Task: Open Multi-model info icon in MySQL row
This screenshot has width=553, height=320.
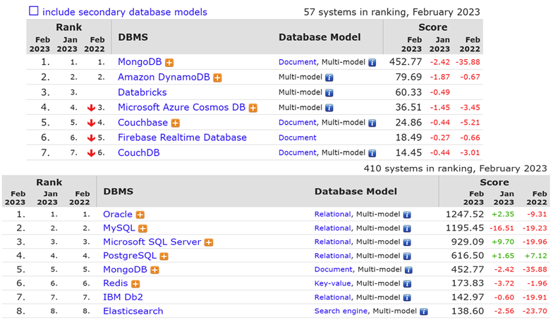Action: 407,228
